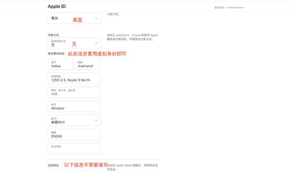Open the 佛蒙特州 state dropdown
The image size is (292, 172).
pyautogui.click(x=74, y=120)
